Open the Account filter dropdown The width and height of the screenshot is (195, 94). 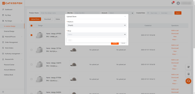pyautogui.click(x=121, y=13)
